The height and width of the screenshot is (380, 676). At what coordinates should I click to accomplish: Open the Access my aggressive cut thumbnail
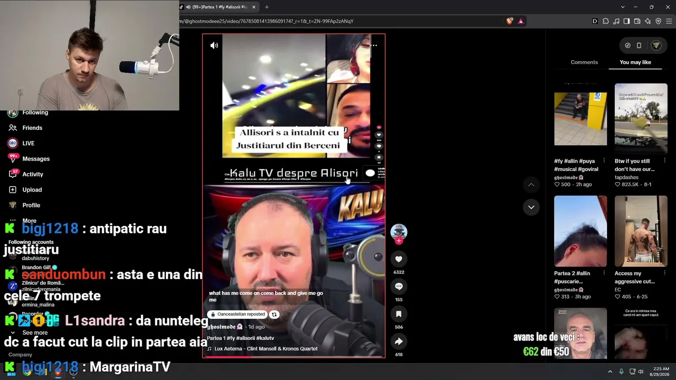[641, 231]
